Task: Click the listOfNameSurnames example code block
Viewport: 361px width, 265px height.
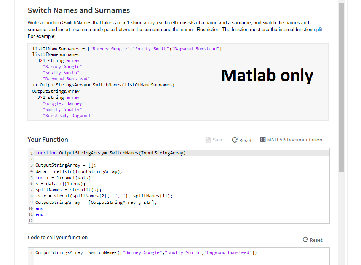Action: pyautogui.click(x=114, y=48)
